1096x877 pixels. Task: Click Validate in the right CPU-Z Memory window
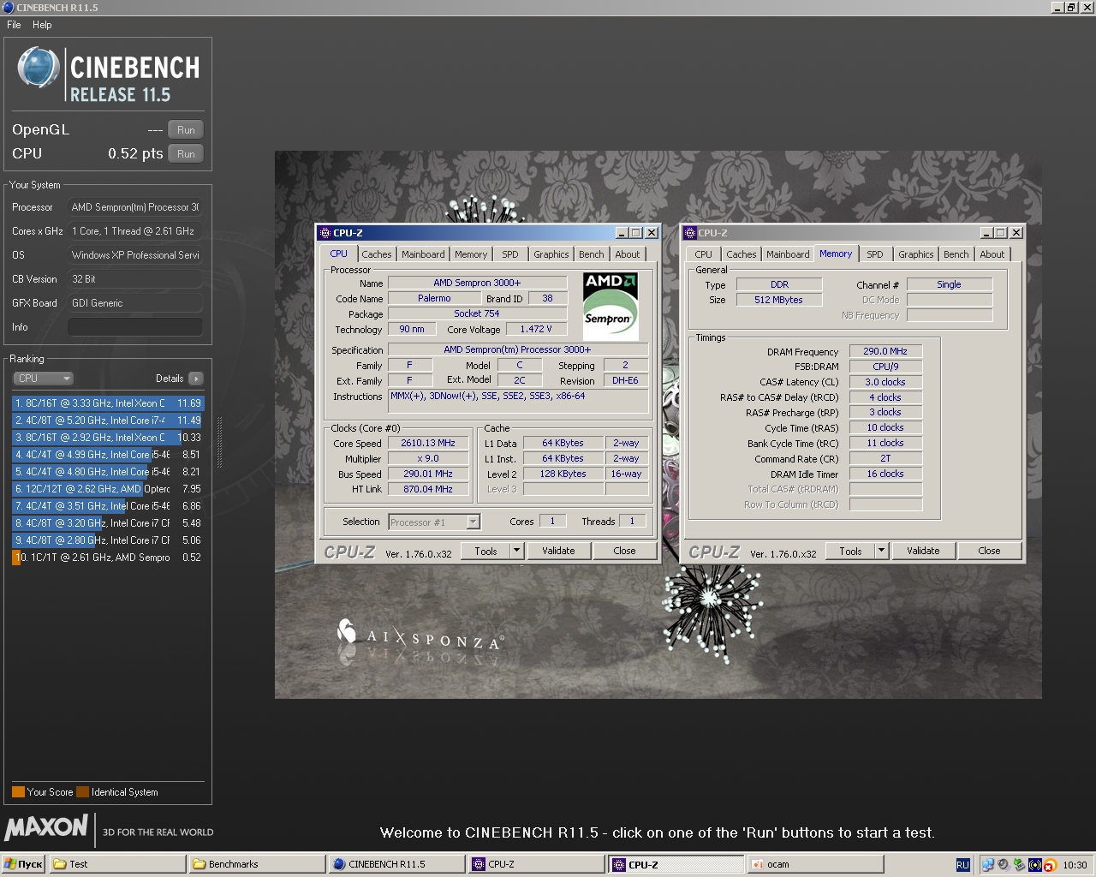923,551
